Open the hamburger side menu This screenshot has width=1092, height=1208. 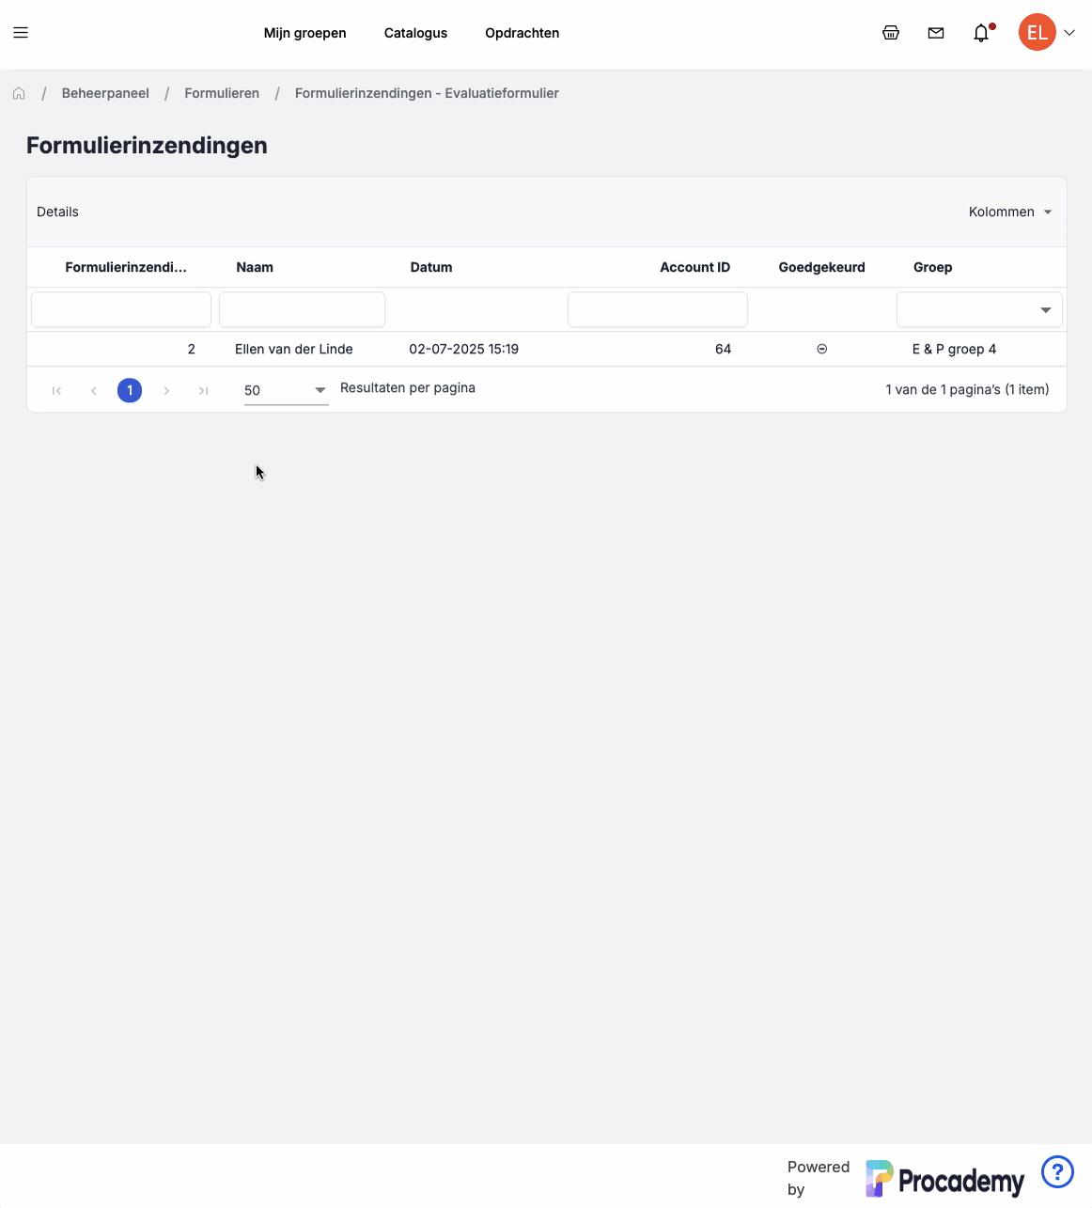pyautogui.click(x=21, y=33)
